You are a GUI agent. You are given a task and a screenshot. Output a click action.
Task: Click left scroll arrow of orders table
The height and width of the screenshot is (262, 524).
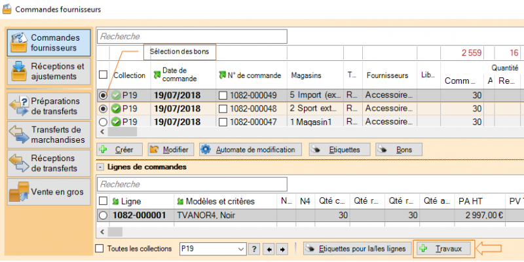102,132
